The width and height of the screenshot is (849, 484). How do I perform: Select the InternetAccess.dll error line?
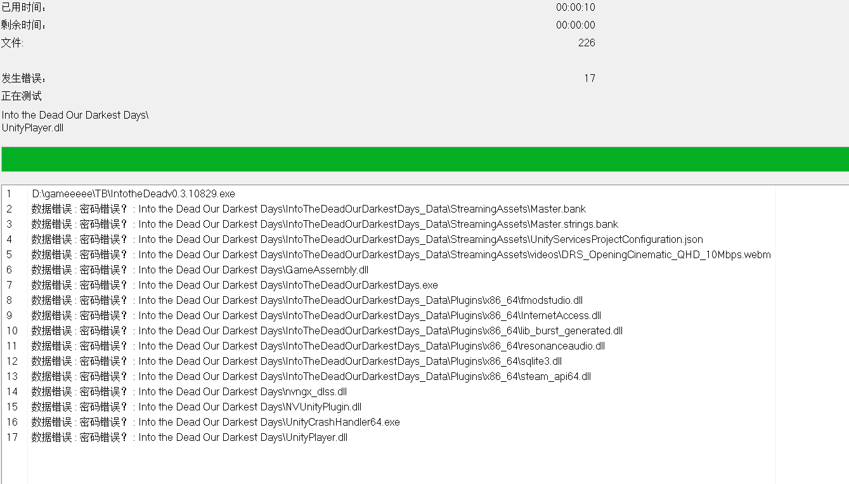pos(316,315)
